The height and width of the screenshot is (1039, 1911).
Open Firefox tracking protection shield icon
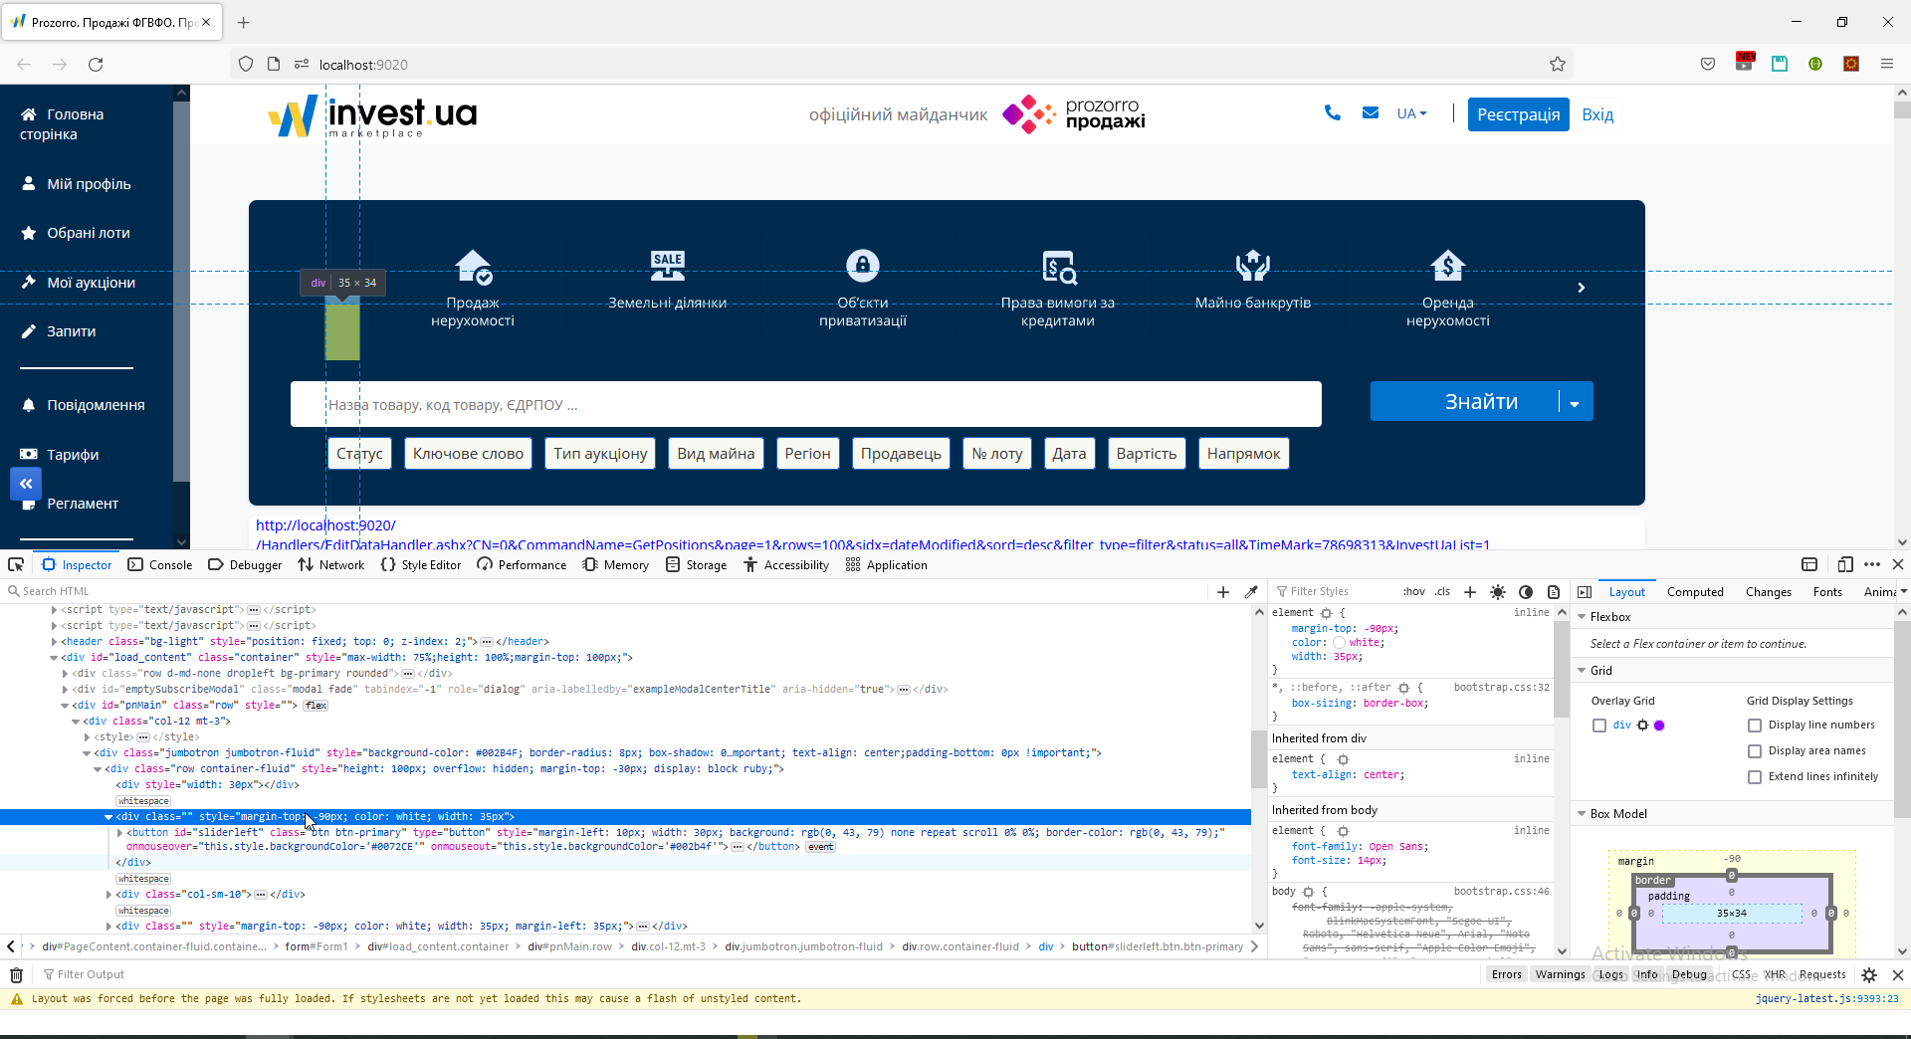point(246,64)
